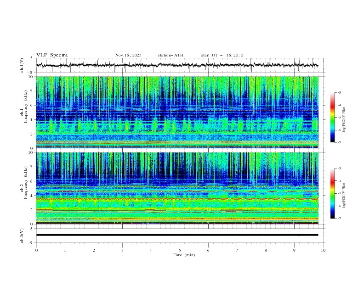This screenshot has width=364, height=281.
Task: Click the "6" kHz tick on ch.1 frequency axis
Action: coord(32,105)
